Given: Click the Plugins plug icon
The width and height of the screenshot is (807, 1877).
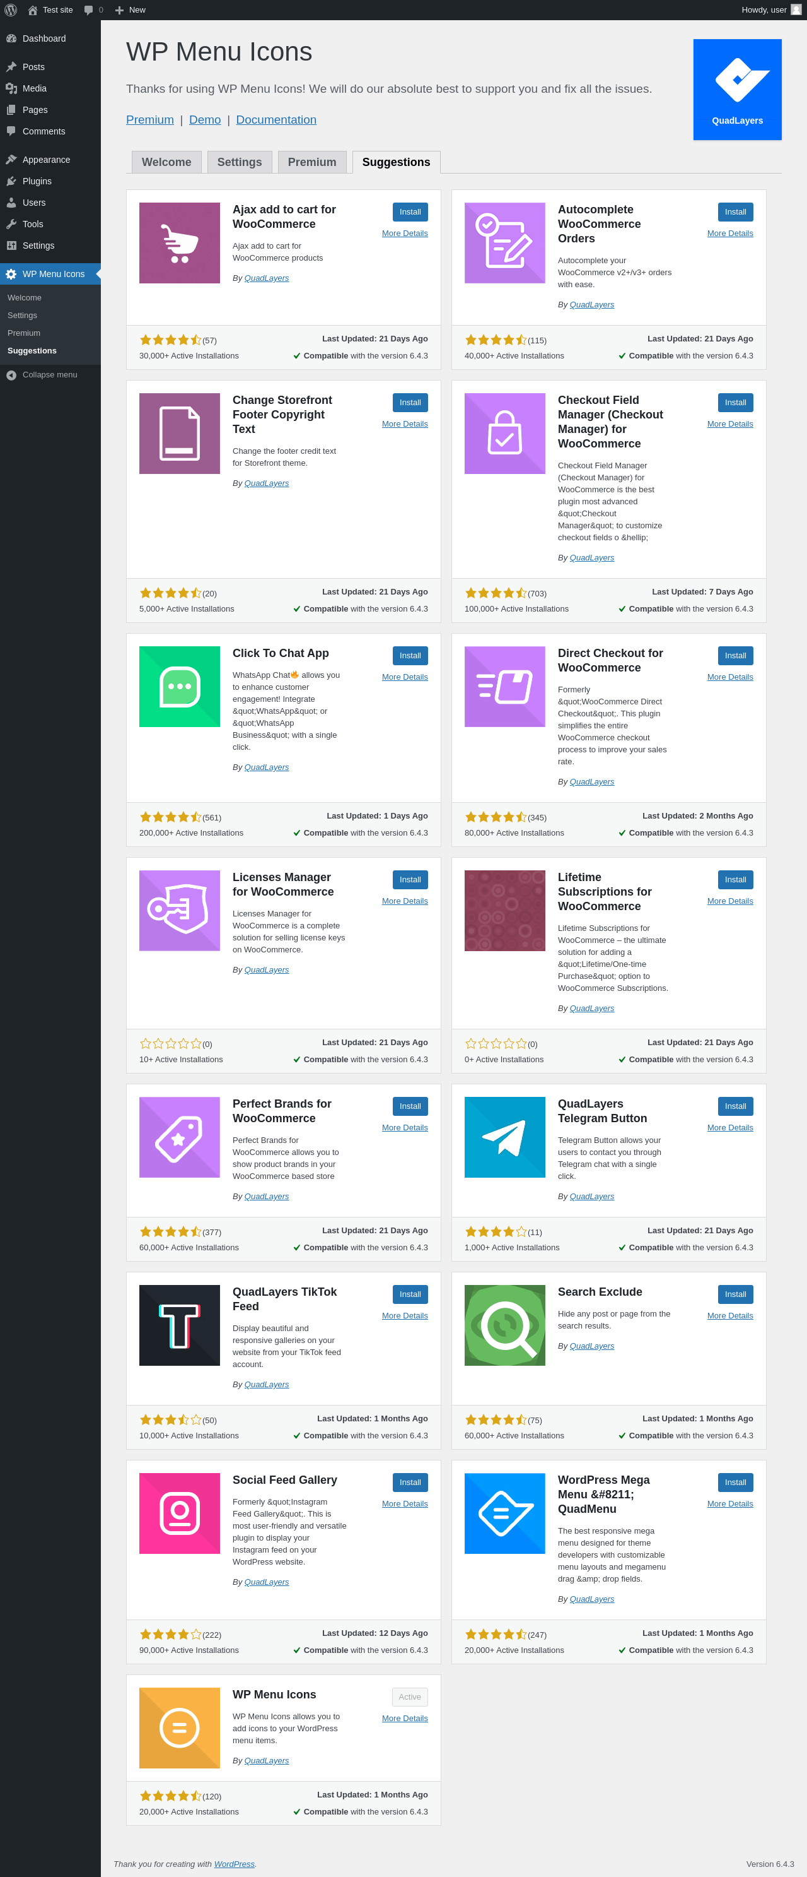Looking at the screenshot, I should pos(11,181).
